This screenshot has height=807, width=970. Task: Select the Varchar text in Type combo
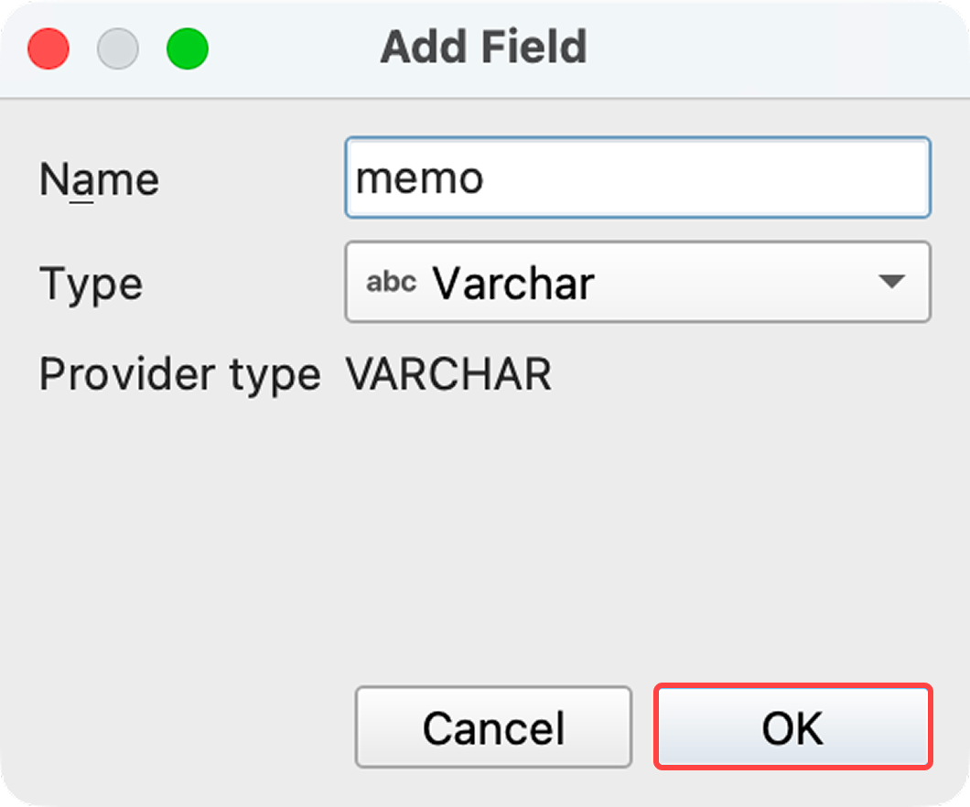pos(513,284)
